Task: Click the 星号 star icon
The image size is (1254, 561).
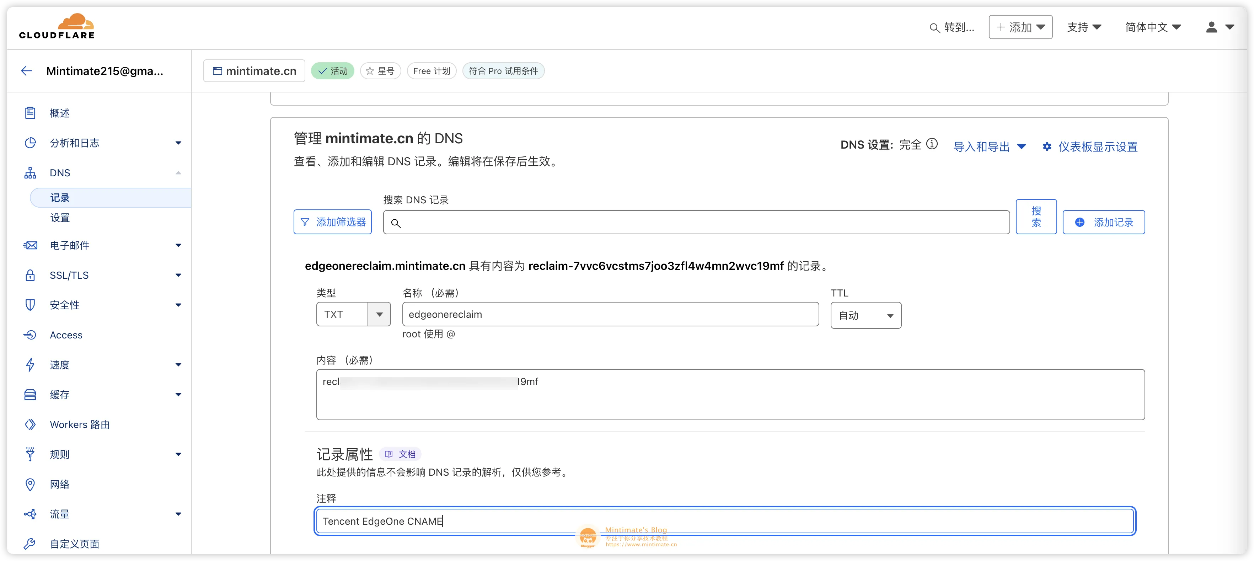Action: 370,71
